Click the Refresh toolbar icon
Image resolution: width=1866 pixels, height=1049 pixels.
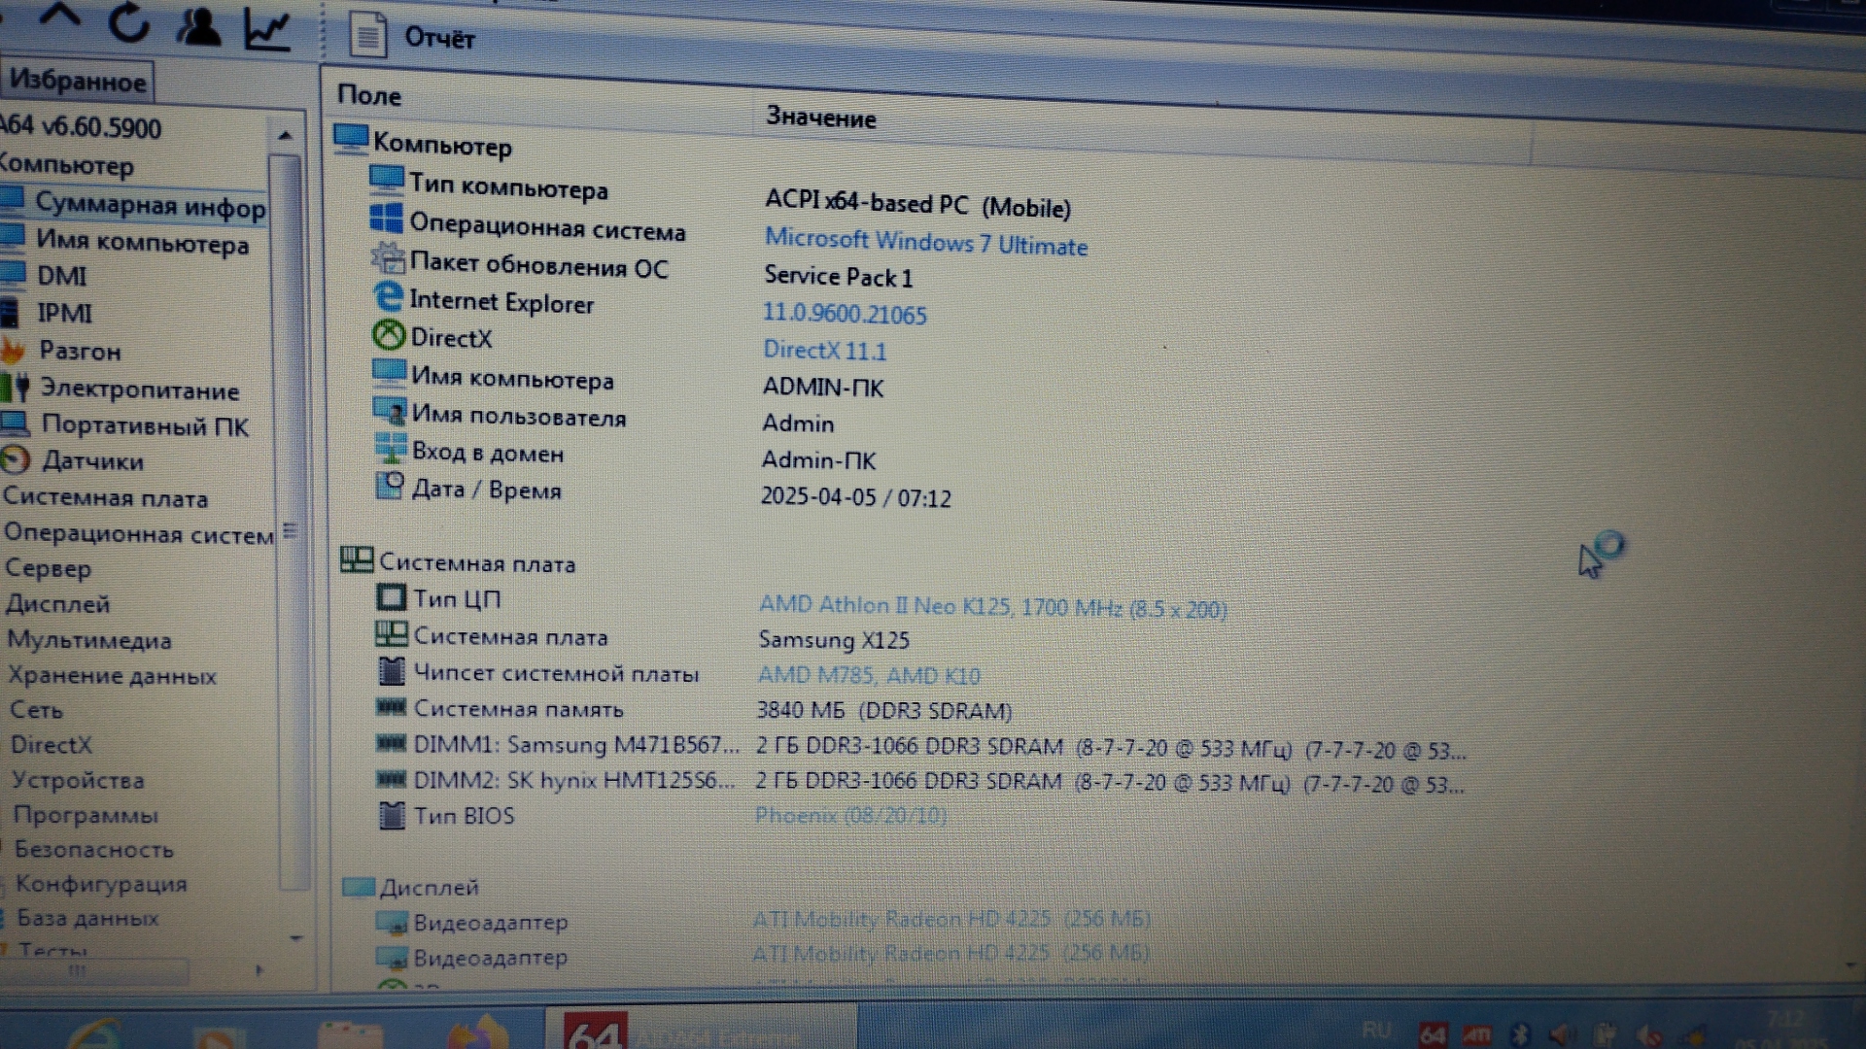pyautogui.click(x=129, y=22)
